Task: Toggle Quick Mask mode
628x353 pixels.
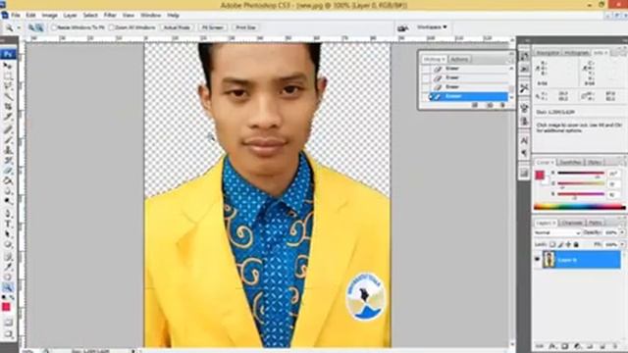Action: pos(8,323)
